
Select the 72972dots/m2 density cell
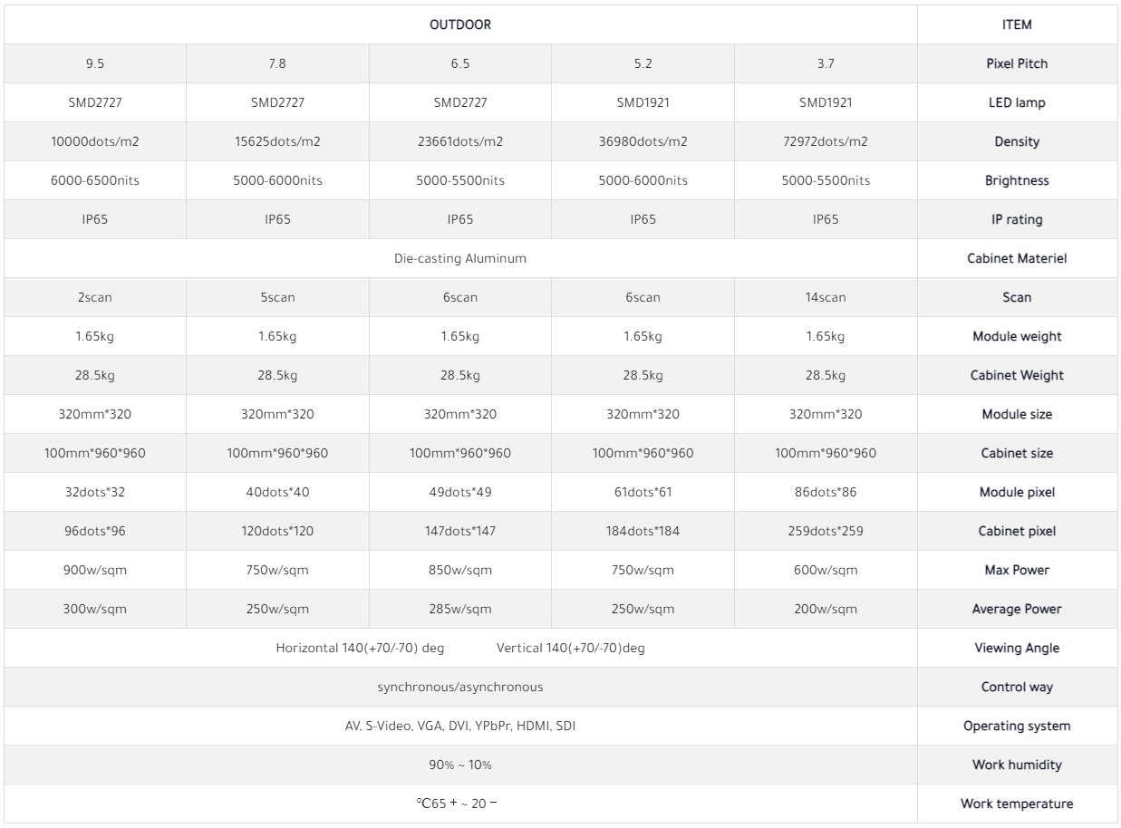(826, 142)
